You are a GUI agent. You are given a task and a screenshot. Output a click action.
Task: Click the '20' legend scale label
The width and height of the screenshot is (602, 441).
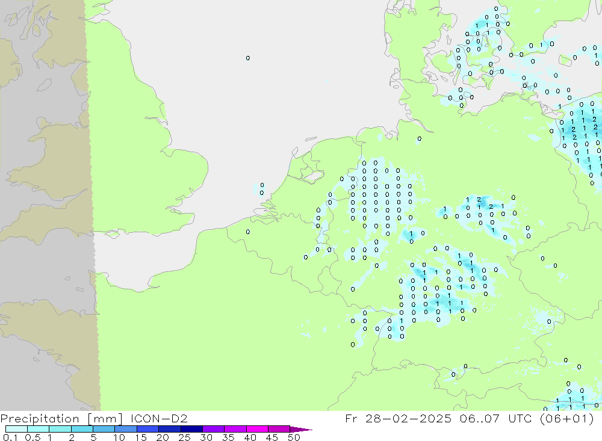(x=163, y=437)
